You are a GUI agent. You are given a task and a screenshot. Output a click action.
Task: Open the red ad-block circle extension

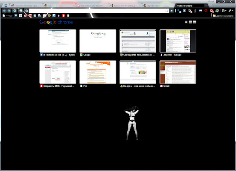coord(206,11)
